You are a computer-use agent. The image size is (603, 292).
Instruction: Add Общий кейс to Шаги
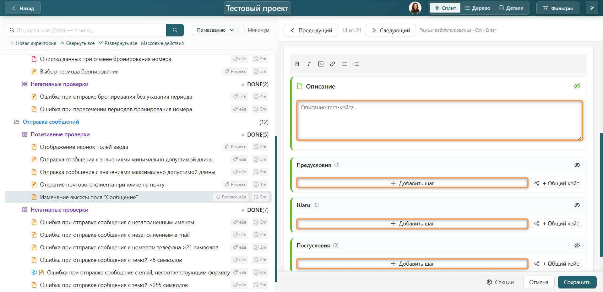pyautogui.click(x=556, y=224)
